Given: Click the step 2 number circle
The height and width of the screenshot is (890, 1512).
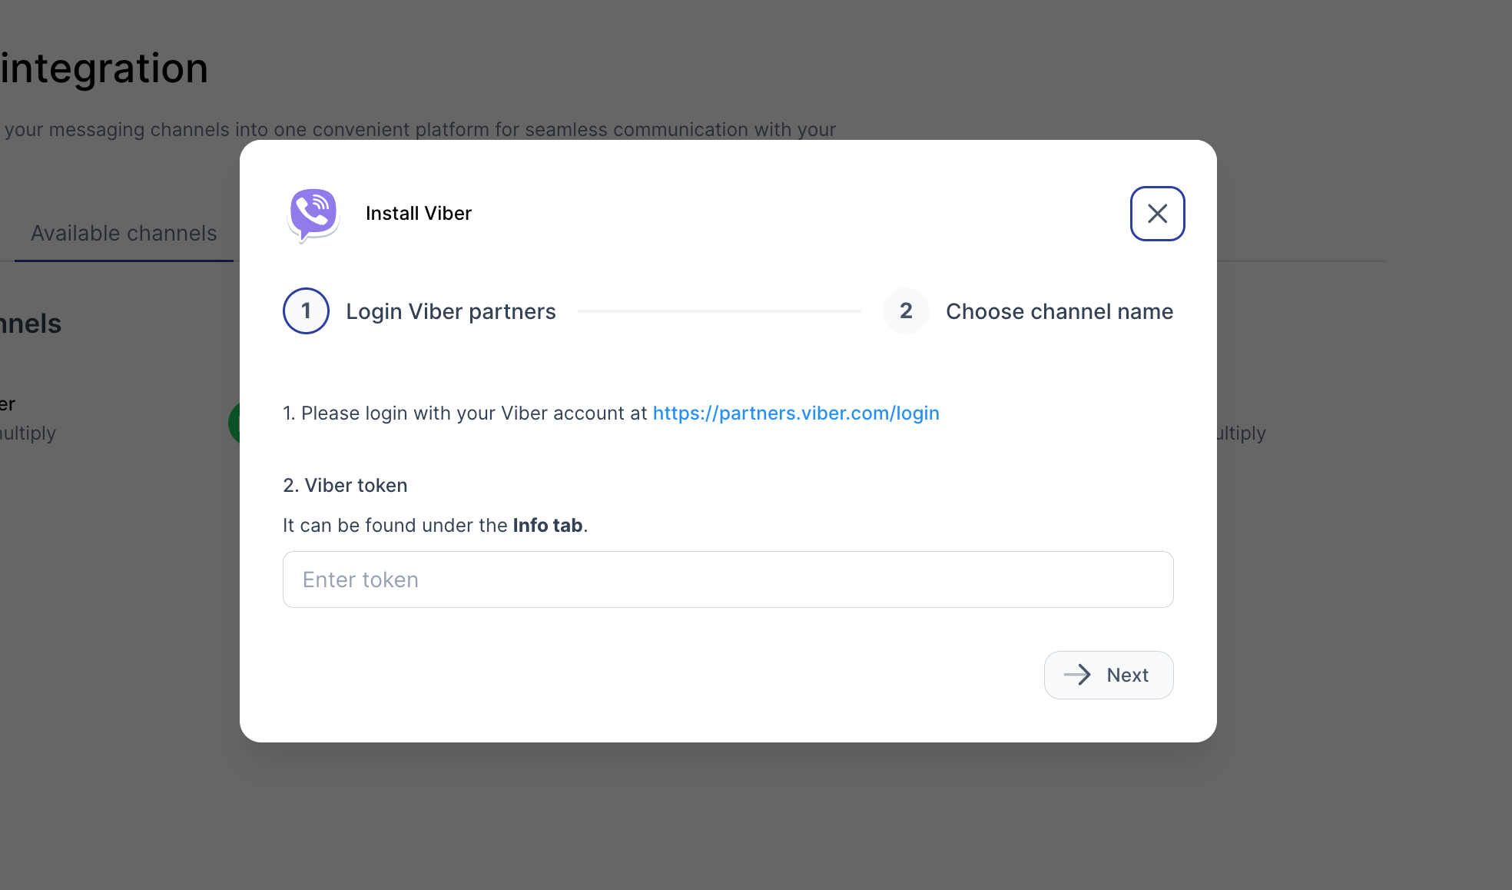Looking at the screenshot, I should (906, 311).
